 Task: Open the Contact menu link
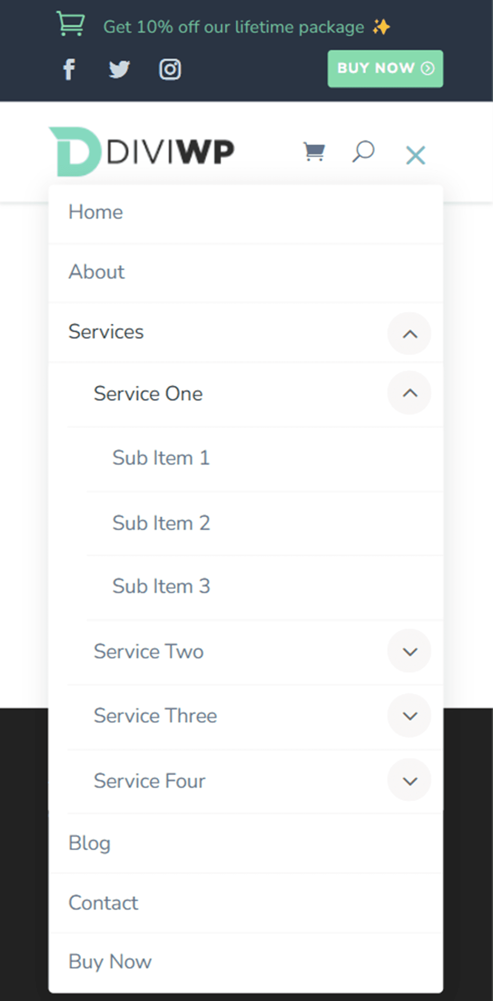(x=103, y=903)
